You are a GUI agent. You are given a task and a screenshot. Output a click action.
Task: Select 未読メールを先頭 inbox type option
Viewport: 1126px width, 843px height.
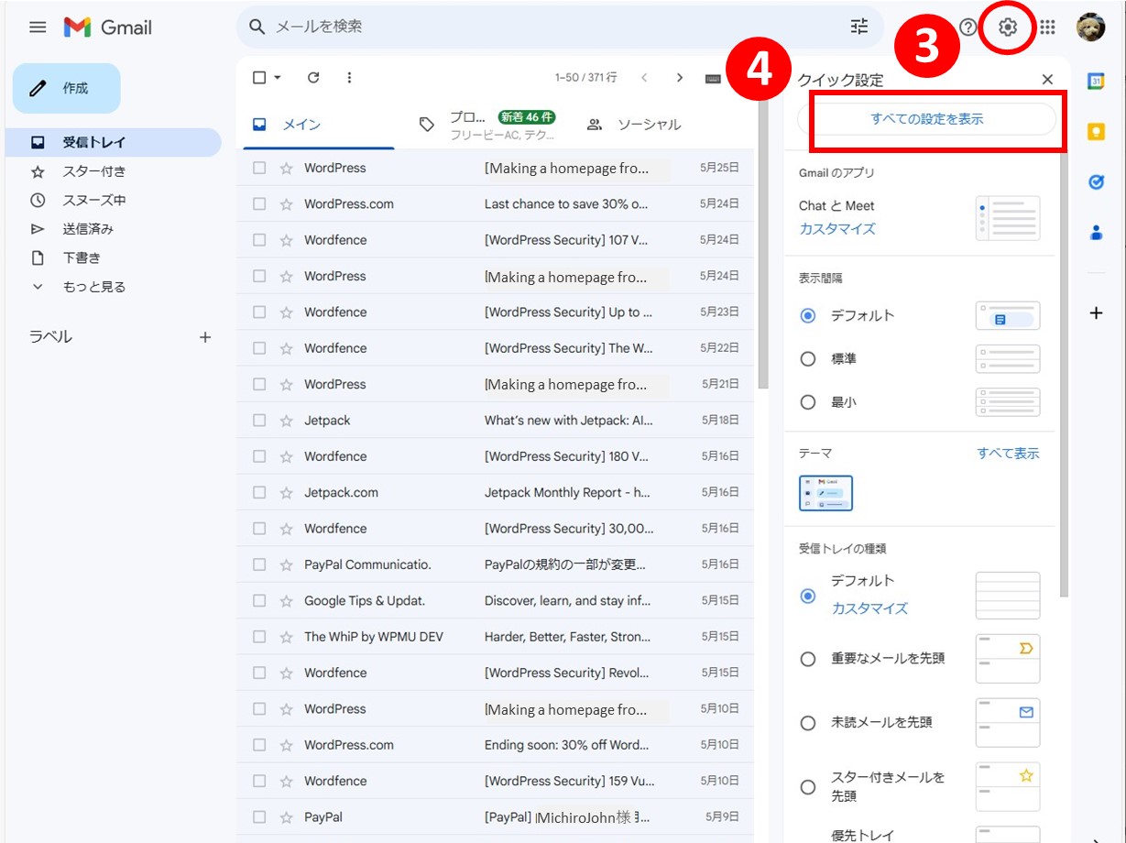(x=808, y=723)
